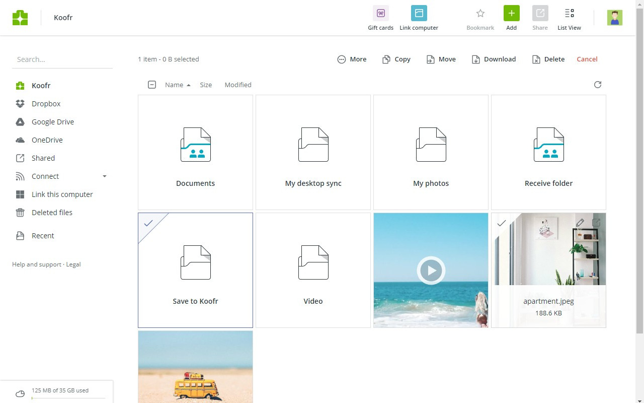644x403 pixels.
Task: Cancel the current selection
Action: [x=587, y=59]
